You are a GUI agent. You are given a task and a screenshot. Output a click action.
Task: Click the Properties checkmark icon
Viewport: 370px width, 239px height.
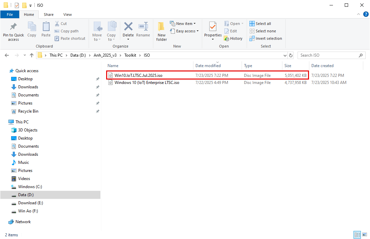click(213, 26)
